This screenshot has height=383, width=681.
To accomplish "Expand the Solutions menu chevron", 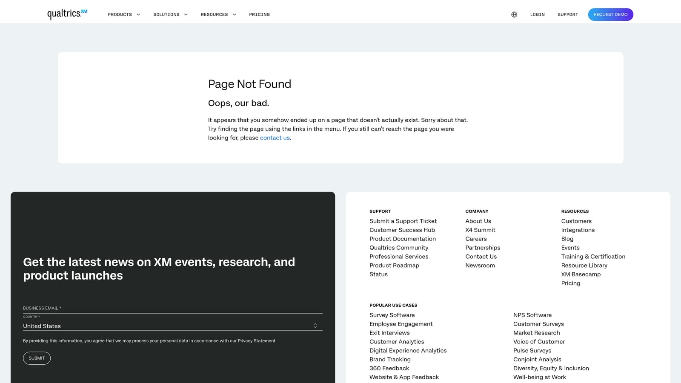I will click(186, 14).
